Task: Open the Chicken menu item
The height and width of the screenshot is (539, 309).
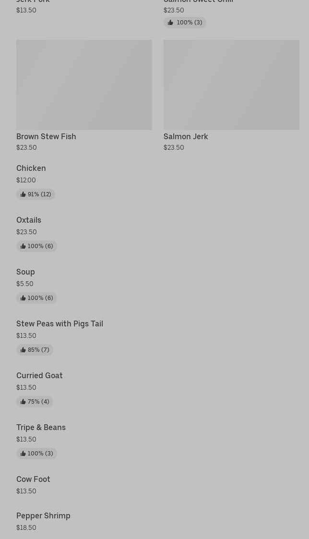Action: pyautogui.click(x=31, y=168)
